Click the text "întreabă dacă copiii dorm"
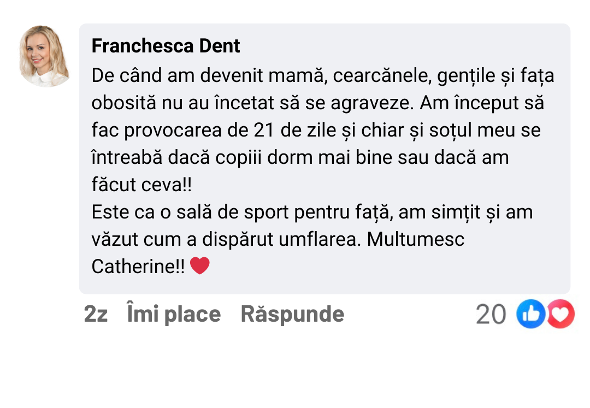This screenshot has width=590, height=408. coord(197,157)
